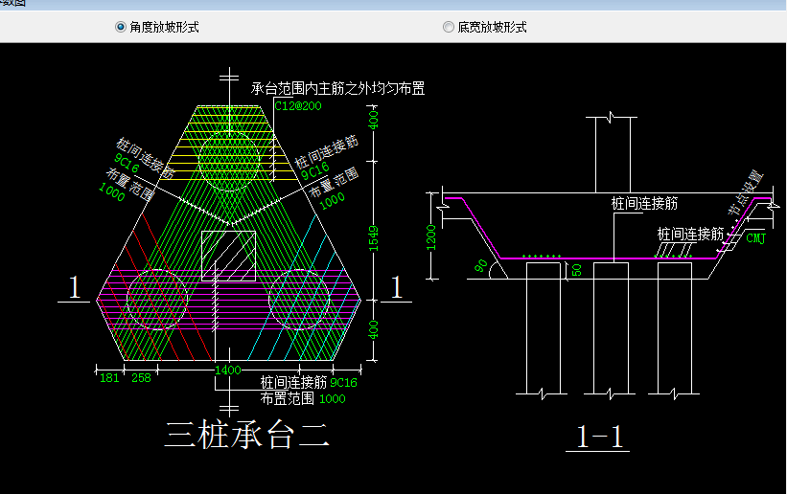
Task: Select the 底宽放坡形式 radio button
Action: pos(449,27)
